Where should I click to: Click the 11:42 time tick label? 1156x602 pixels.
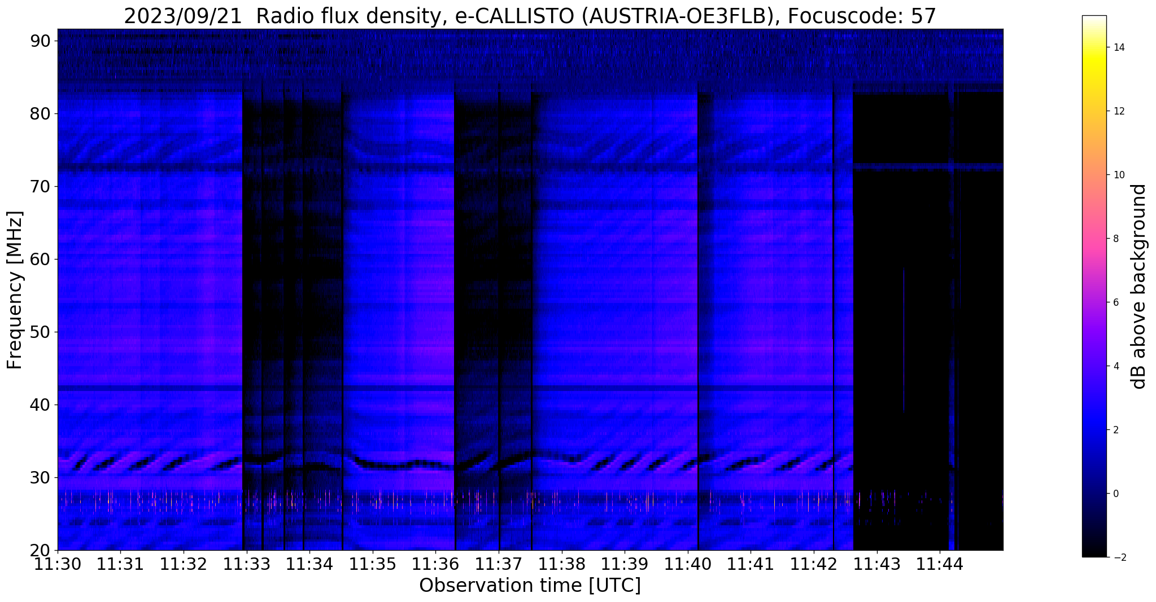814,564
